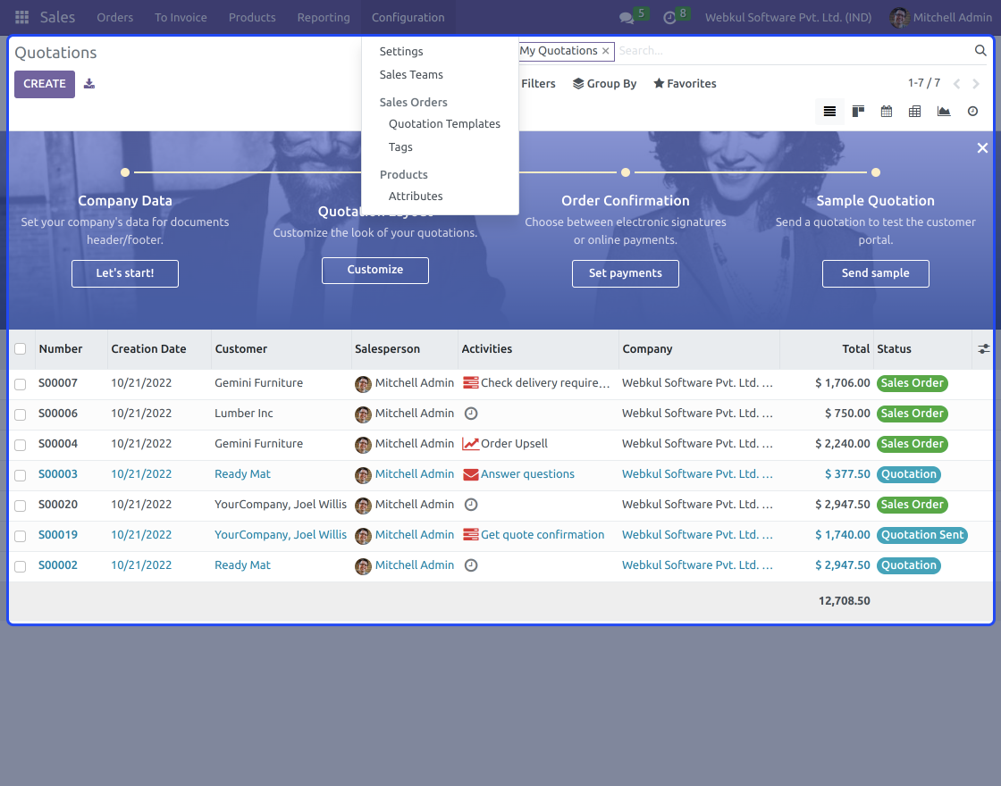Open the activities clock icon showing badge 8
The width and height of the screenshot is (1001, 786).
[x=669, y=18]
